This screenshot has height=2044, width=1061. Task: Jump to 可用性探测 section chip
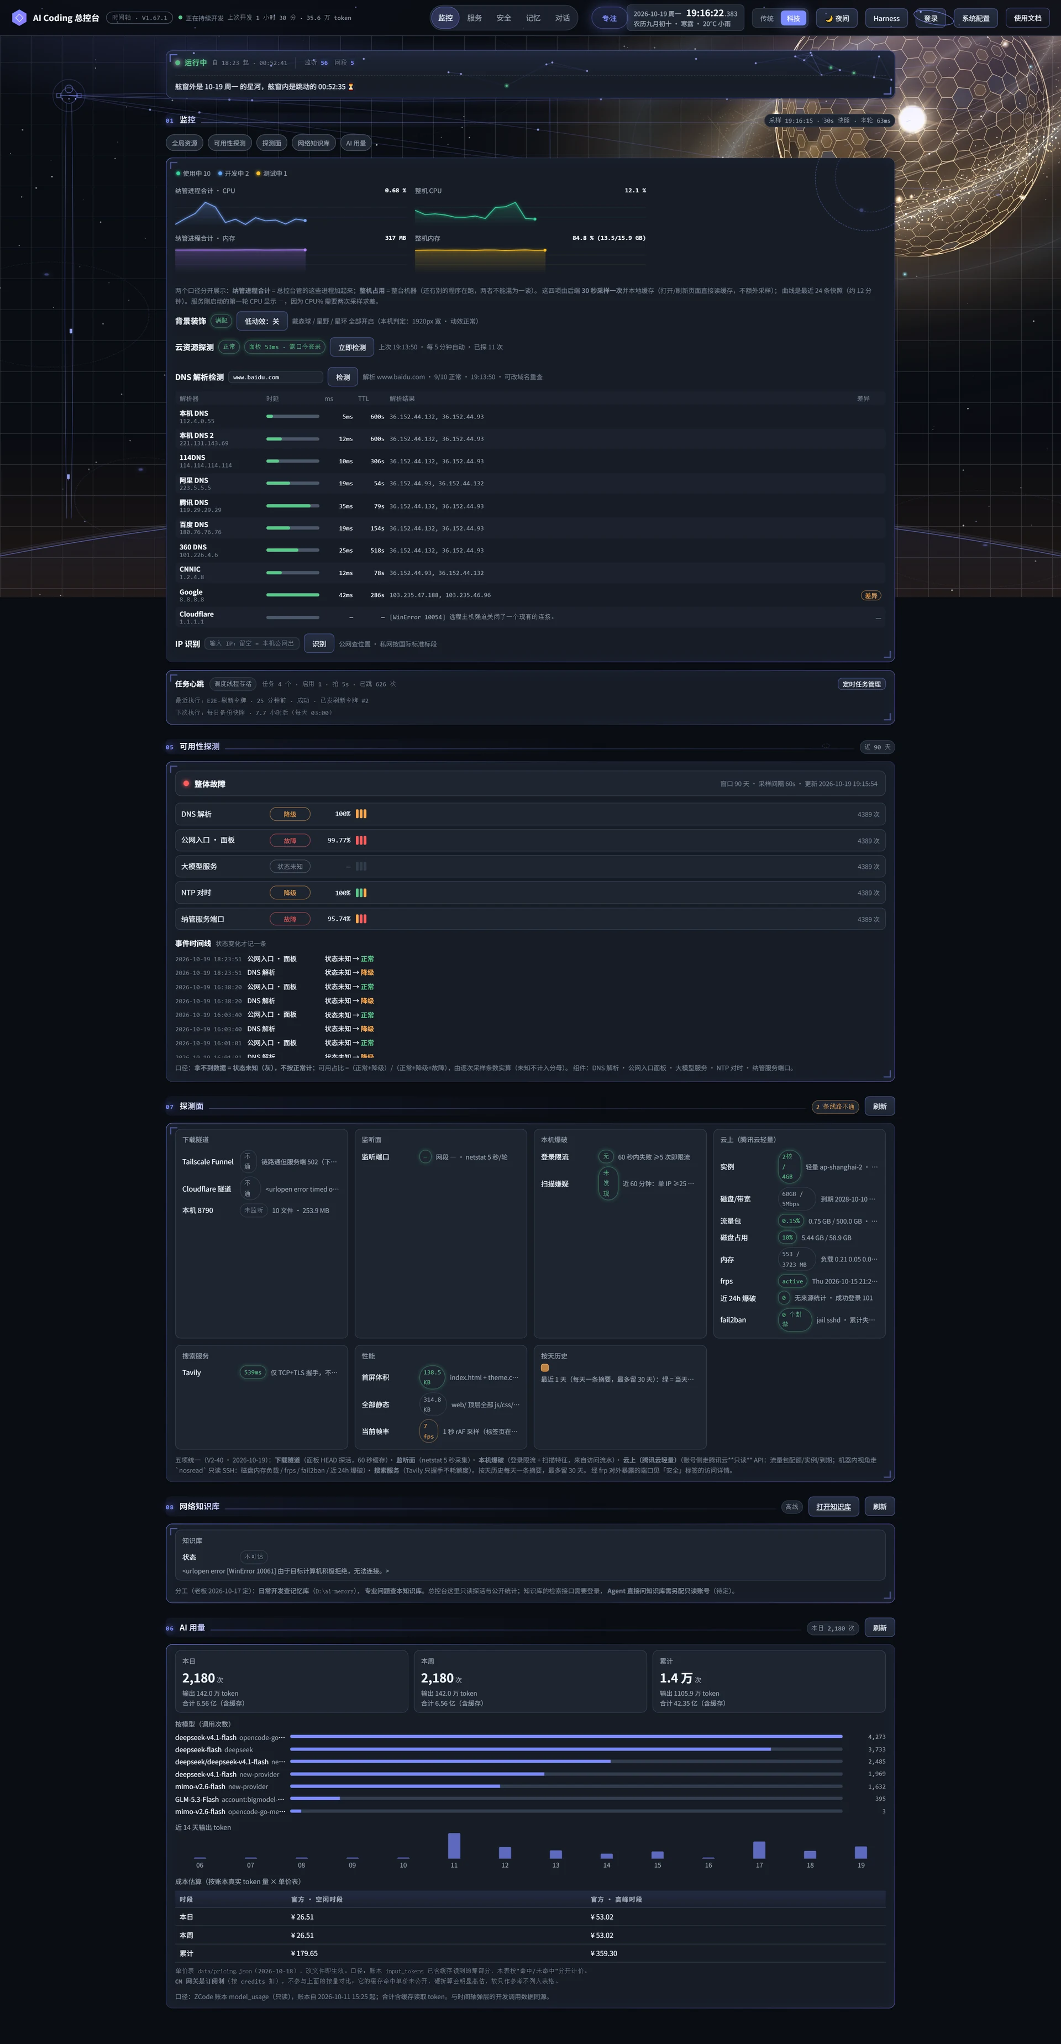coord(229,144)
